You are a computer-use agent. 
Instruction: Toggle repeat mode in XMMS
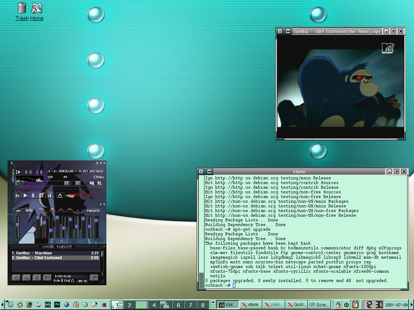click(x=88, y=195)
